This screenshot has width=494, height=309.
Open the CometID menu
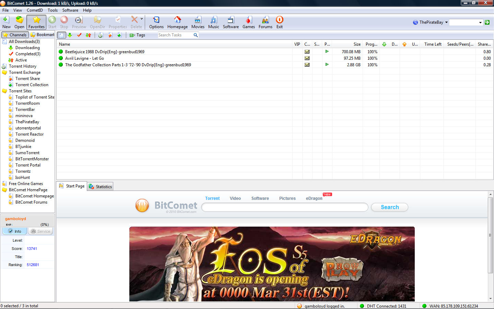[x=35, y=10]
